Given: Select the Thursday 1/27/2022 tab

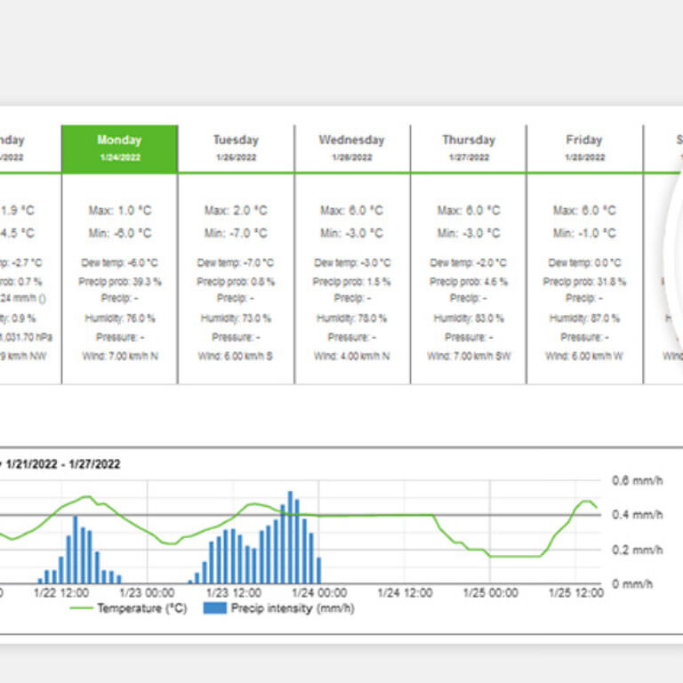Looking at the screenshot, I should tap(469, 149).
